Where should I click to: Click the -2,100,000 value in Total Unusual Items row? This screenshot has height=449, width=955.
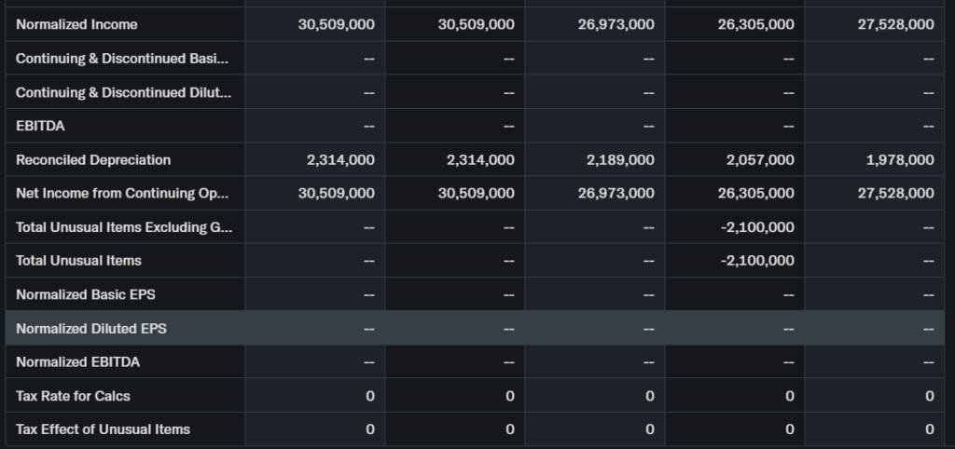click(757, 261)
